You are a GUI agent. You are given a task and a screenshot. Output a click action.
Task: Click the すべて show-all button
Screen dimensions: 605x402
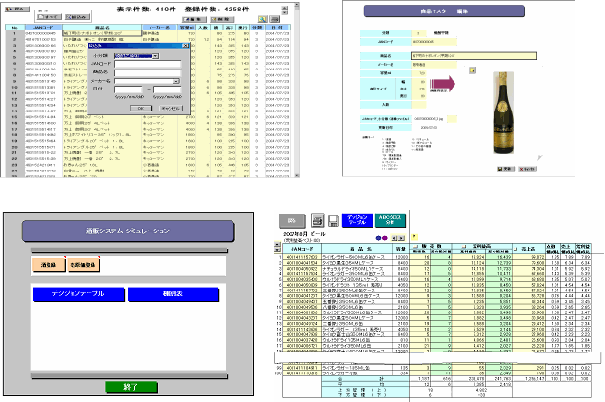pyautogui.click(x=50, y=17)
